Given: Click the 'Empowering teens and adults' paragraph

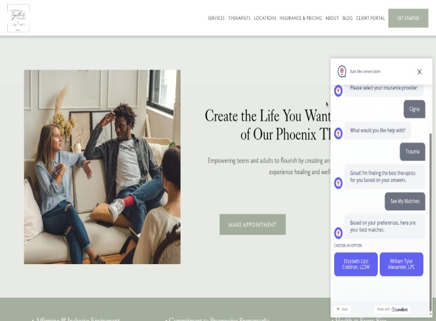Looking at the screenshot, I should (x=269, y=166).
